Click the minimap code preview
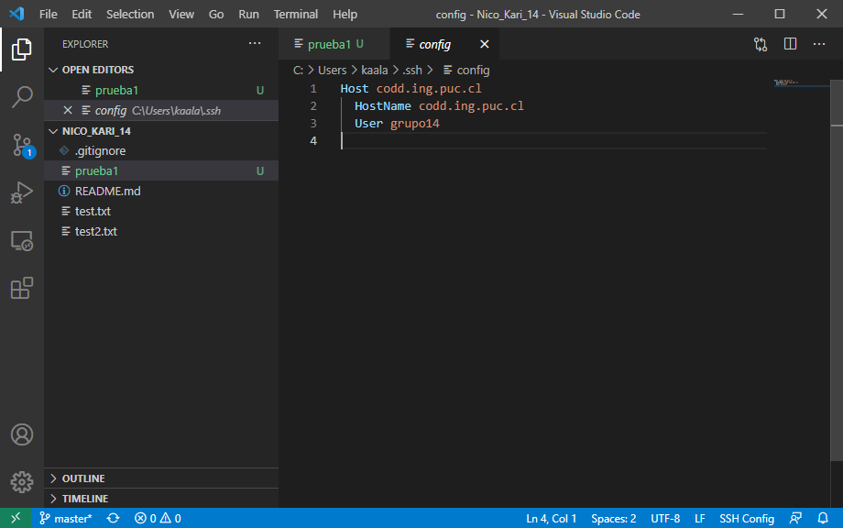The height and width of the screenshot is (528, 843). point(786,82)
